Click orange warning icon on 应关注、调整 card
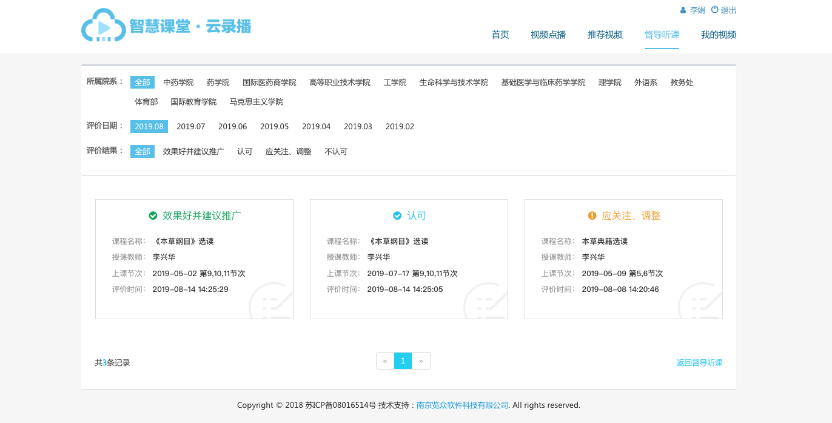The height and width of the screenshot is (423, 832). (592, 215)
